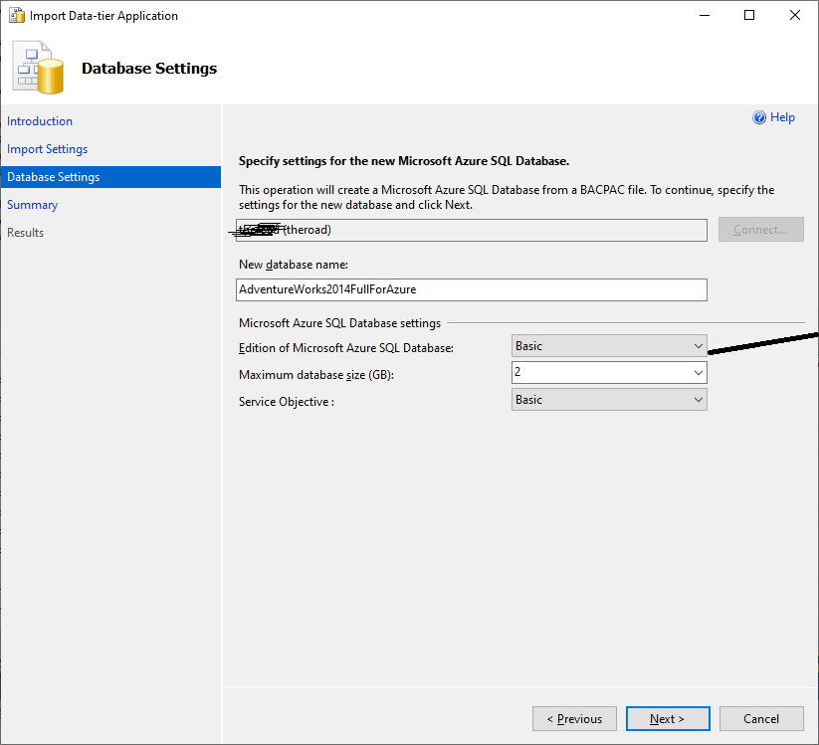Click the 'Specify settings for the new' heading

tap(404, 161)
